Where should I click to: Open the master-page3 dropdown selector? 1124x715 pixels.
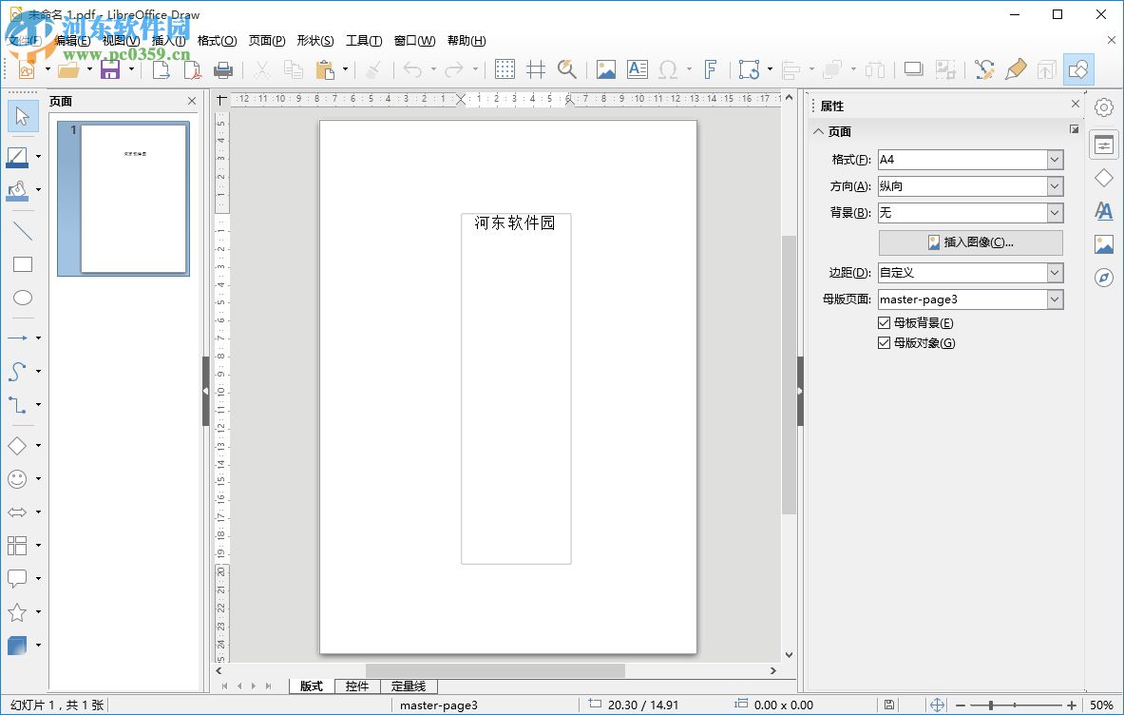[1053, 299]
